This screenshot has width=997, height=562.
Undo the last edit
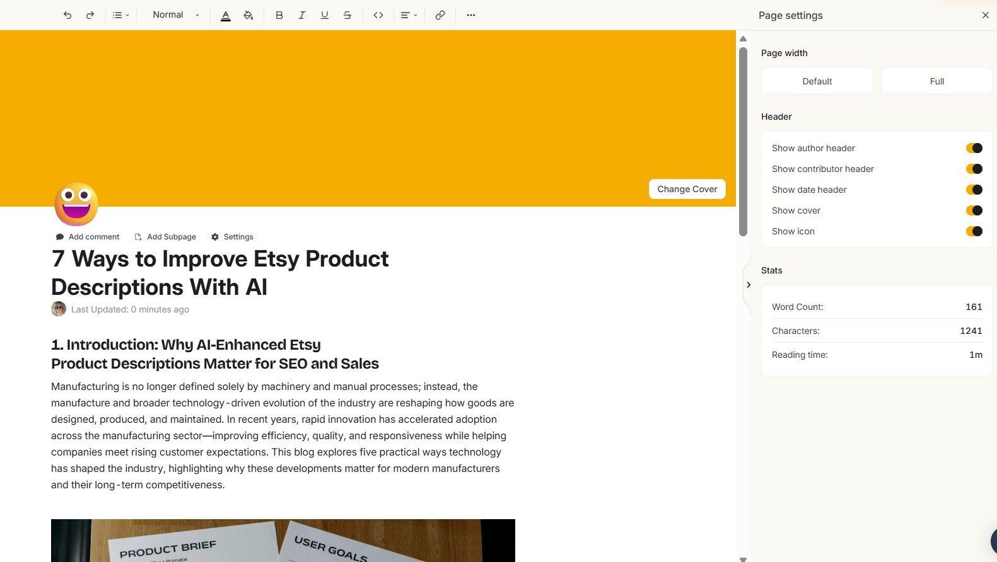[x=67, y=15]
